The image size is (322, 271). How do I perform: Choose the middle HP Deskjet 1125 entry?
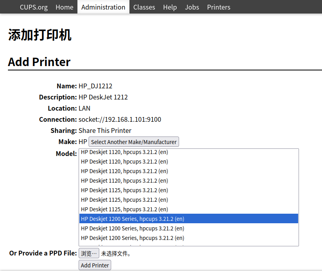[x=124, y=200]
